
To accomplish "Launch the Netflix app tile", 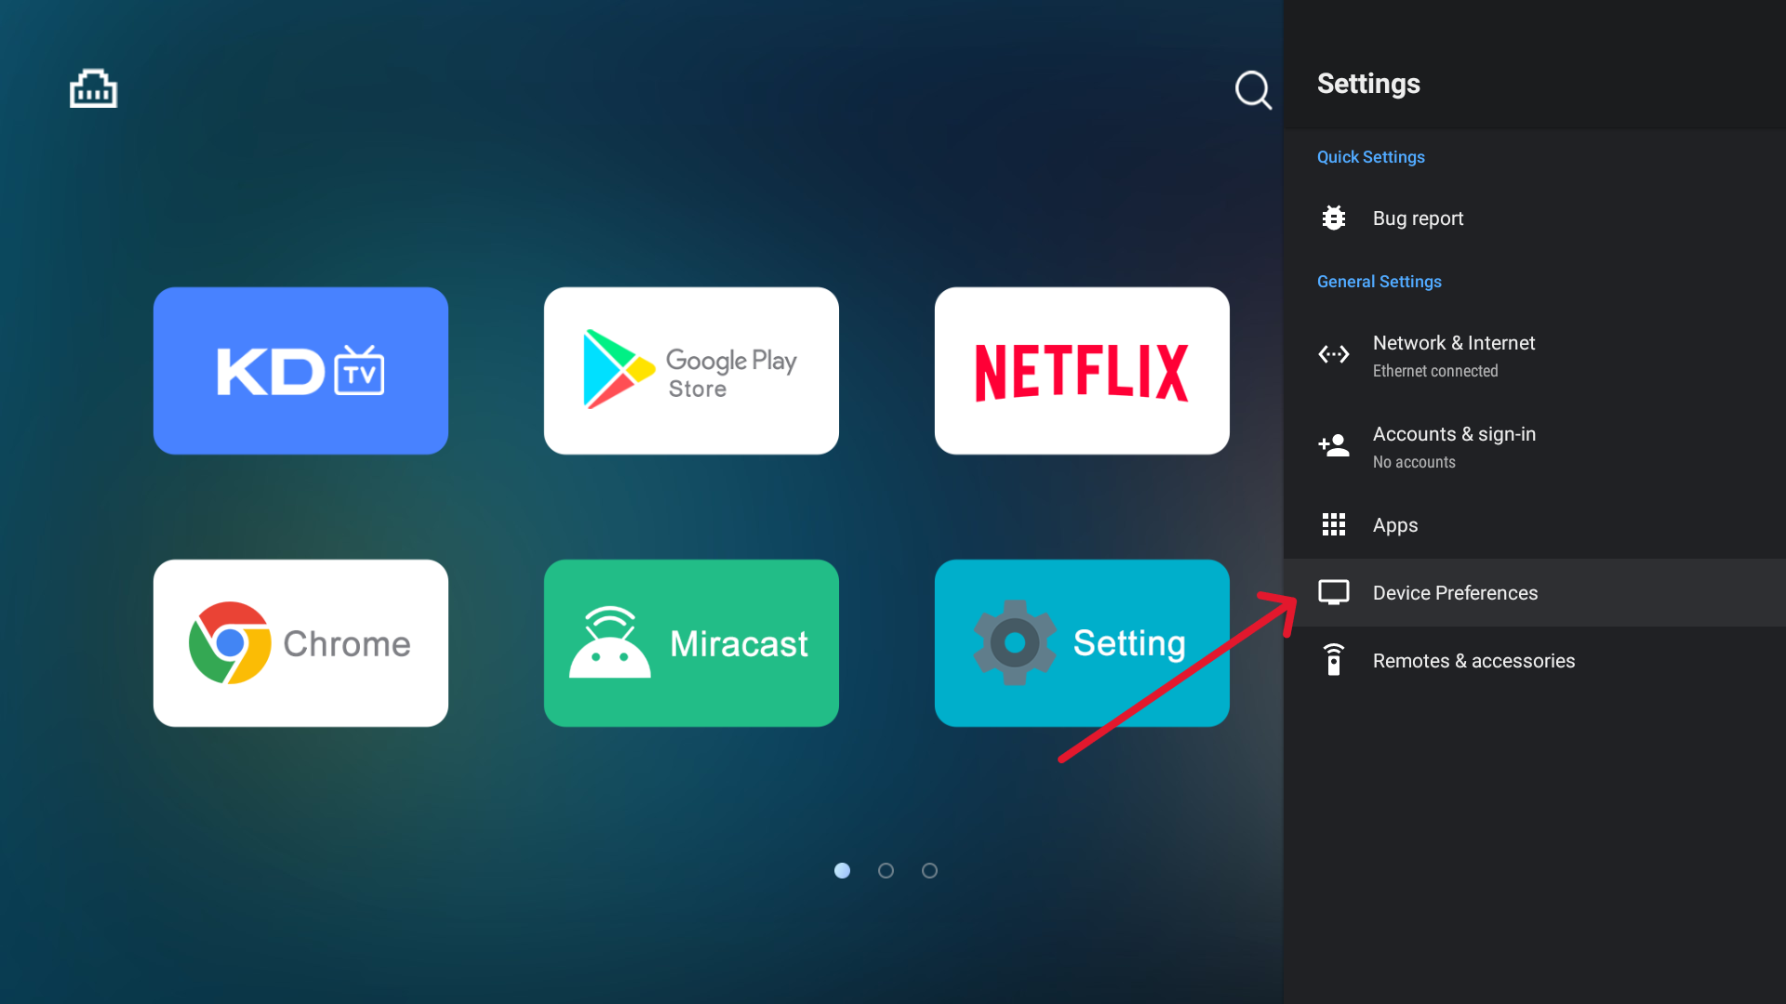I will [1082, 371].
